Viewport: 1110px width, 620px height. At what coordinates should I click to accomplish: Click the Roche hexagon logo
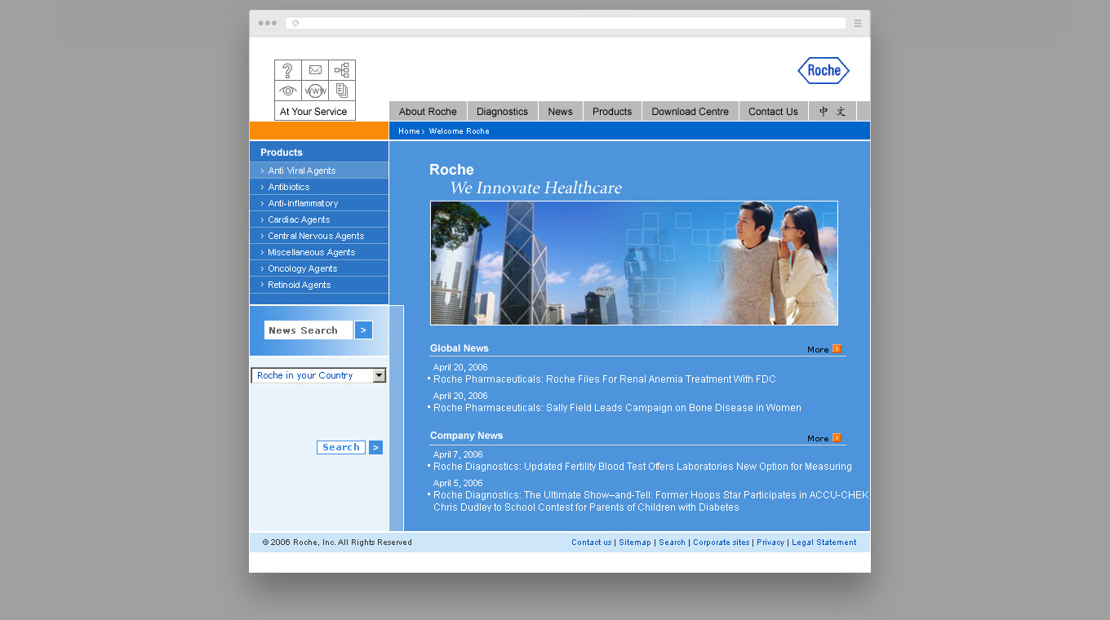(x=823, y=71)
